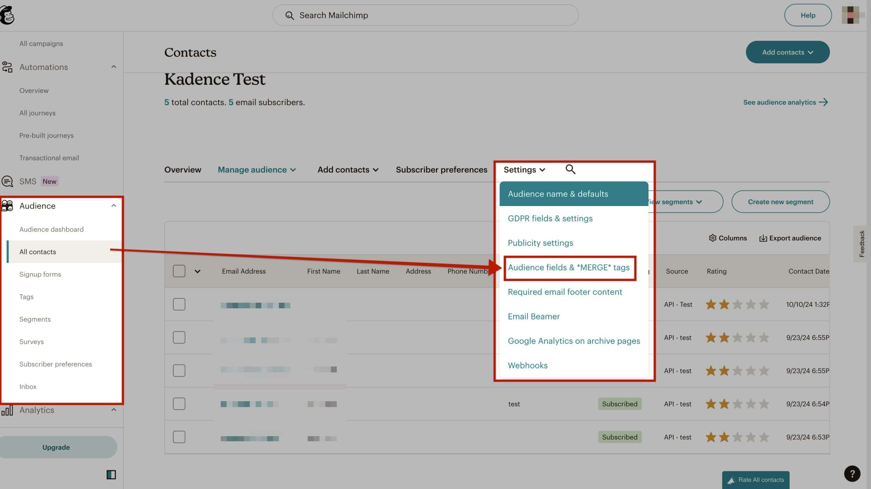Check the select-all contacts checkbox

tap(179, 271)
